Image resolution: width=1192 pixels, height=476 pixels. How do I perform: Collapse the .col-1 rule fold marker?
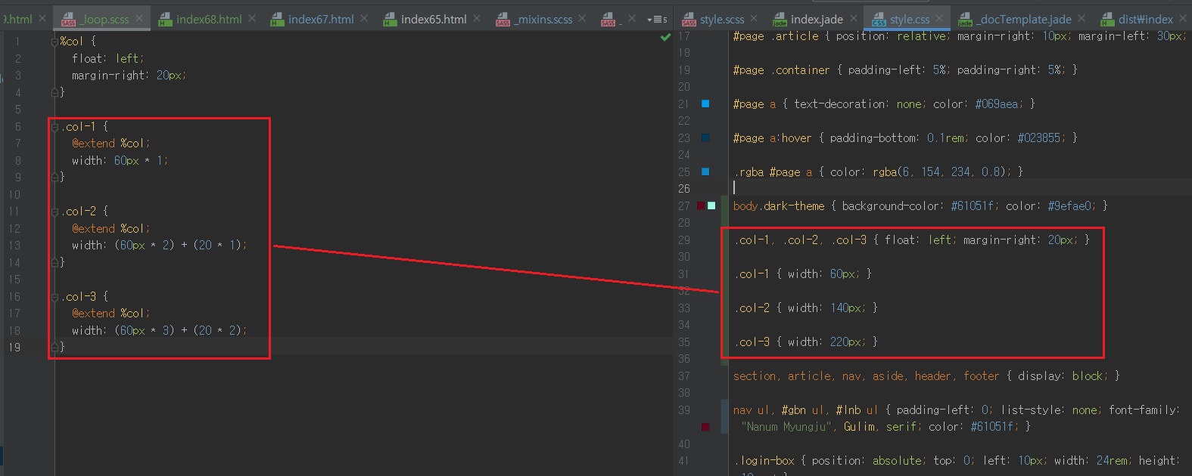pos(54,127)
